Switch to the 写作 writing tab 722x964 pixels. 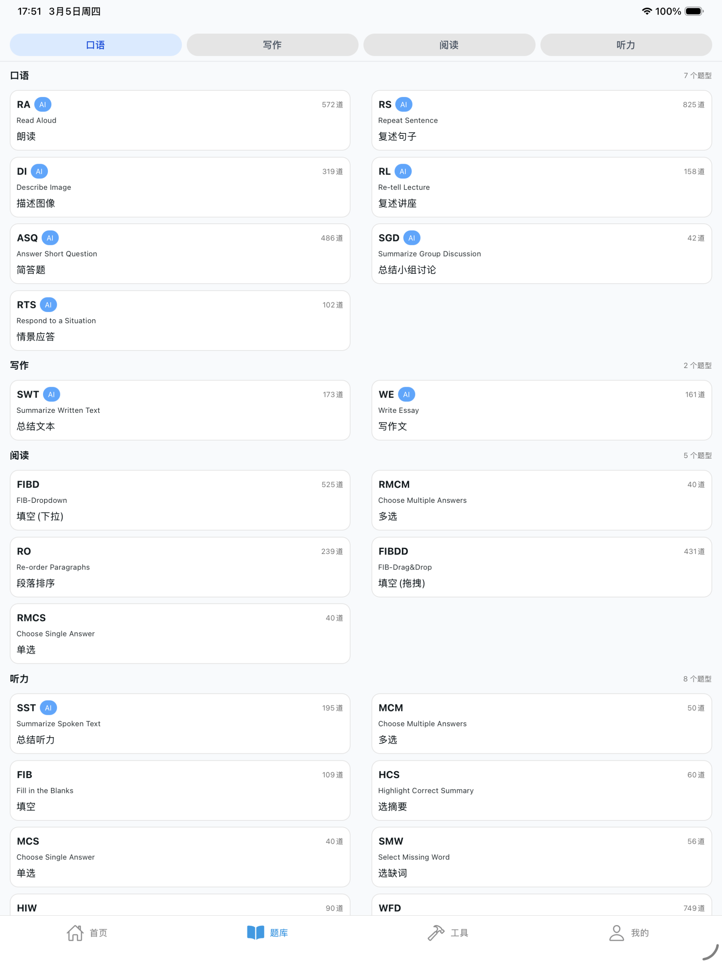[x=273, y=45]
